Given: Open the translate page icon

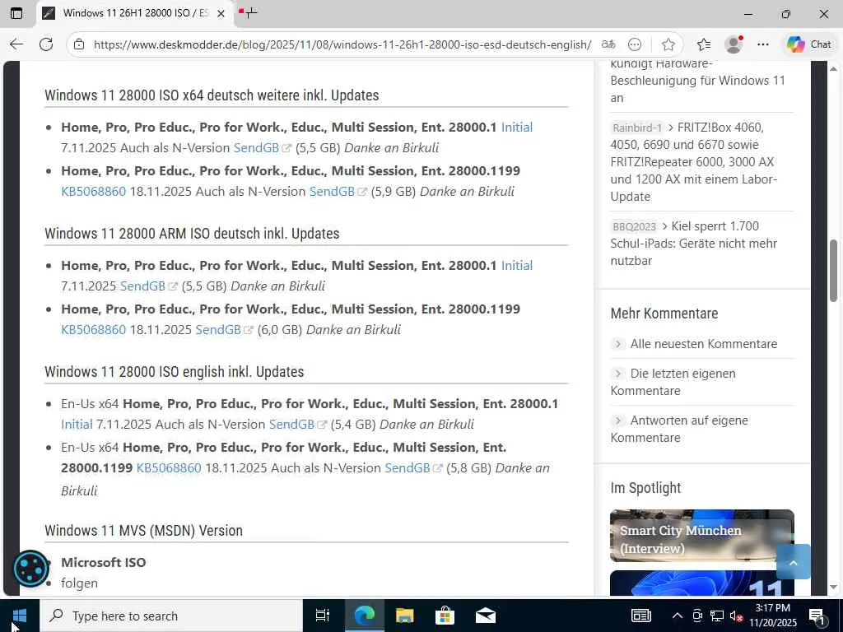Looking at the screenshot, I should (x=608, y=44).
